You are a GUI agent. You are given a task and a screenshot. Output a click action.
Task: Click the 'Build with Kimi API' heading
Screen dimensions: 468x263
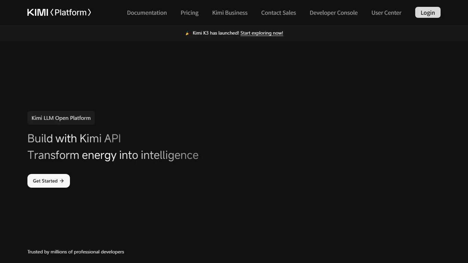[74, 138]
